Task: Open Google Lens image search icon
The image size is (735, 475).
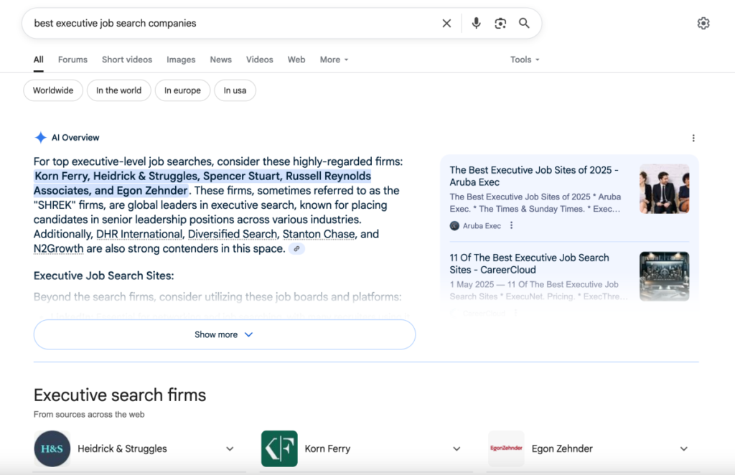Action: pyautogui.click(x=500, y=24)
